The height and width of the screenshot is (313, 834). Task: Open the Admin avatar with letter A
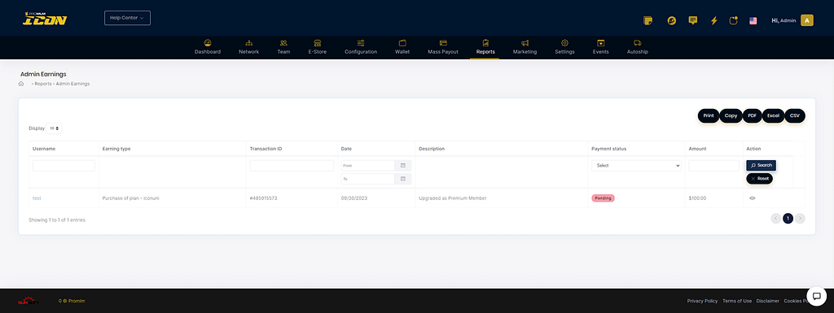(807, 20)
